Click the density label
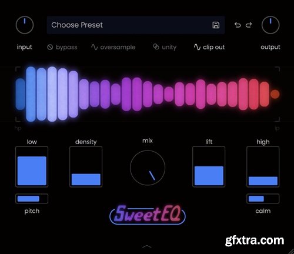The image size is (294, 254). [x=86, y=142]
